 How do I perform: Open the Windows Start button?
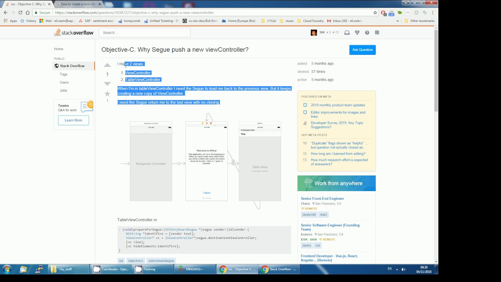7,269
